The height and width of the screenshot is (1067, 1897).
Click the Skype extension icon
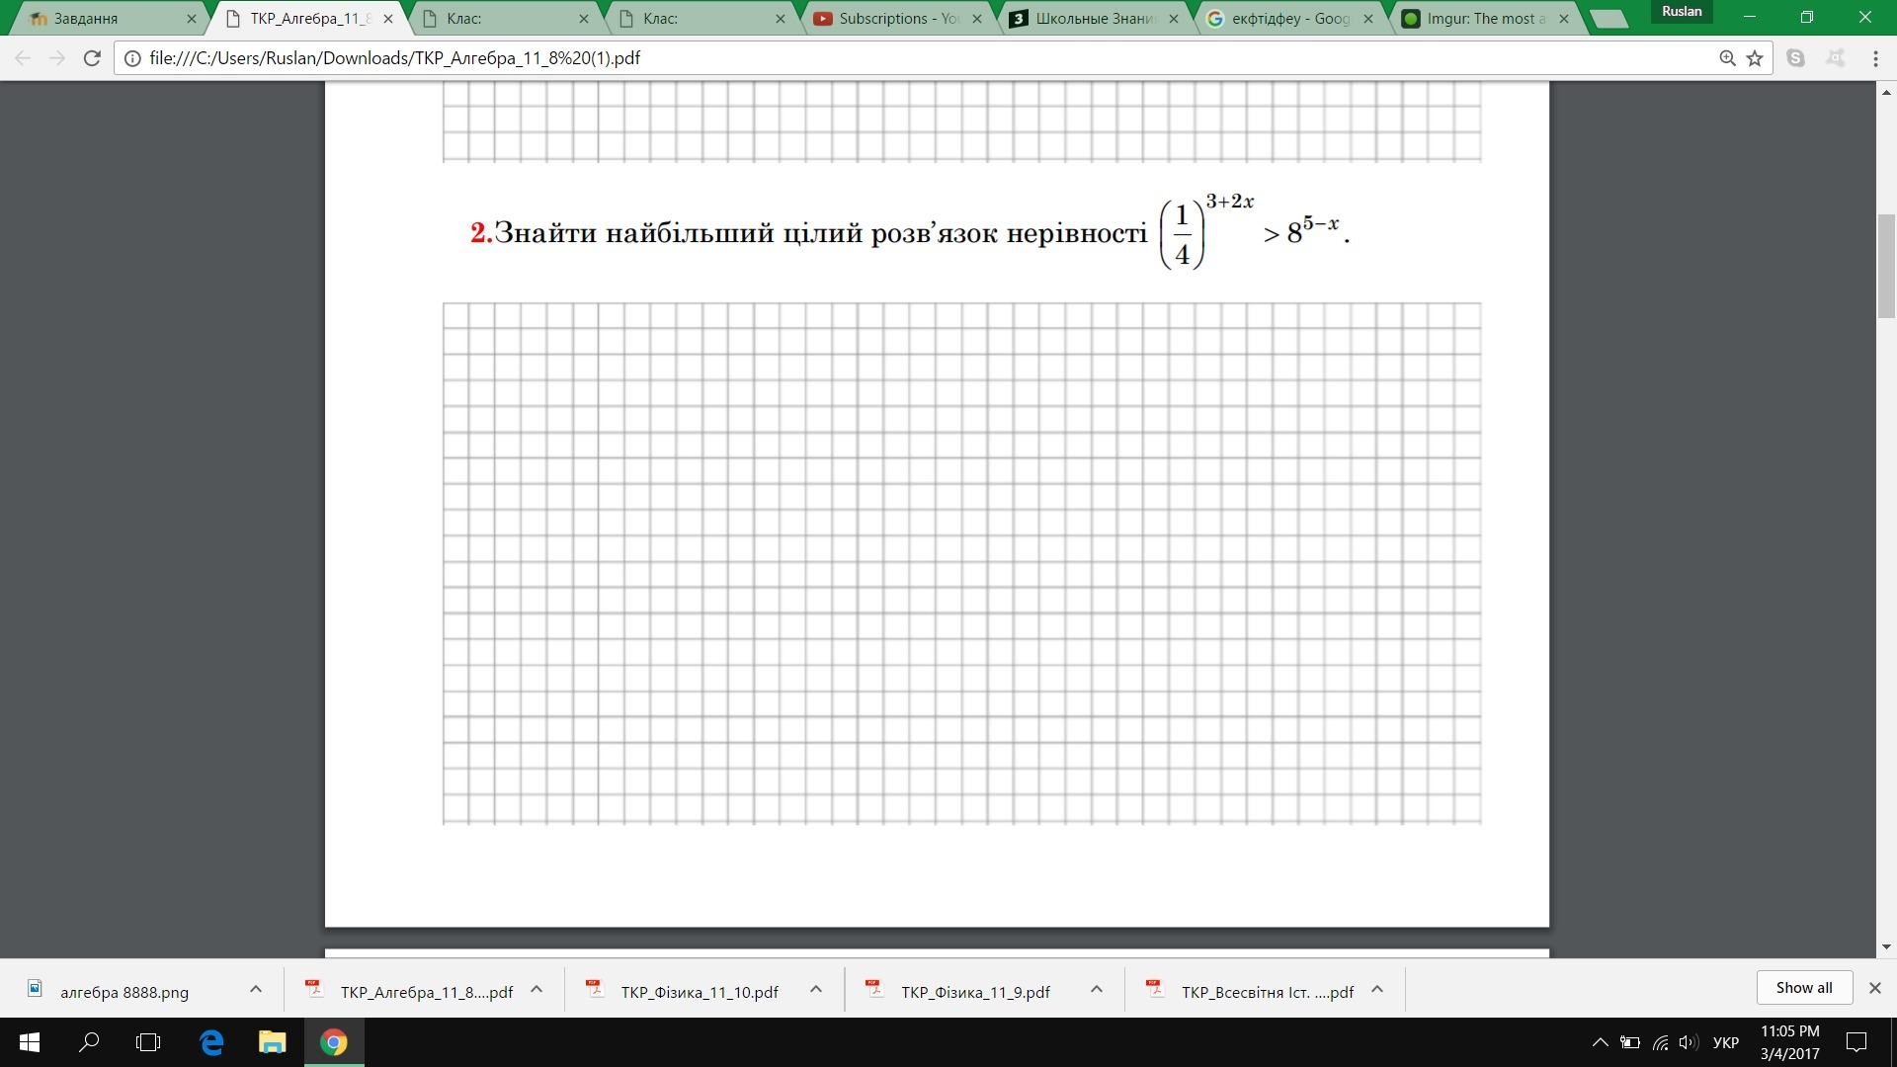tap(1796, 58)
